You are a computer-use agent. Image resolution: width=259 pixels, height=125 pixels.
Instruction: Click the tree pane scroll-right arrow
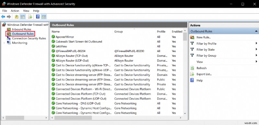click(46, 118)
